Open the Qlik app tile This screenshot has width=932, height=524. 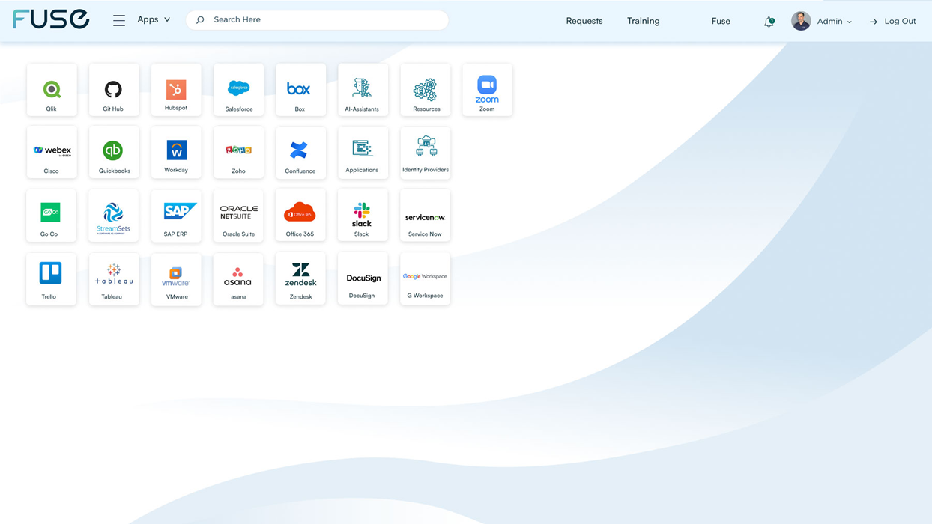[52, 90]
